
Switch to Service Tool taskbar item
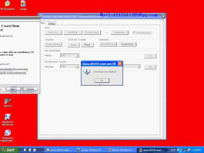(121, 150)
